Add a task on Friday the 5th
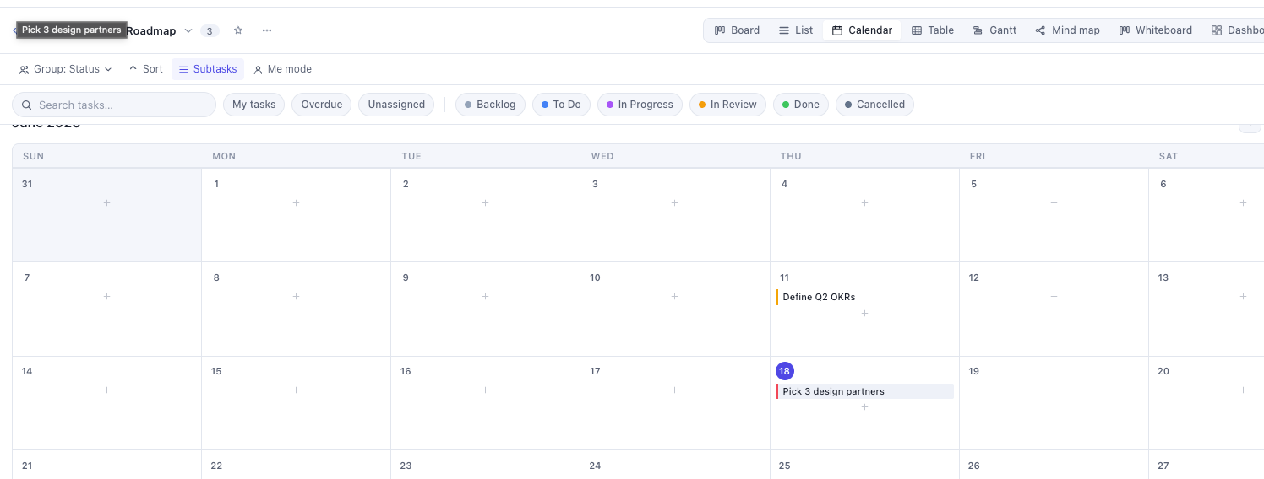The height and width of the screenshot is (479, 1264). 1054,203
